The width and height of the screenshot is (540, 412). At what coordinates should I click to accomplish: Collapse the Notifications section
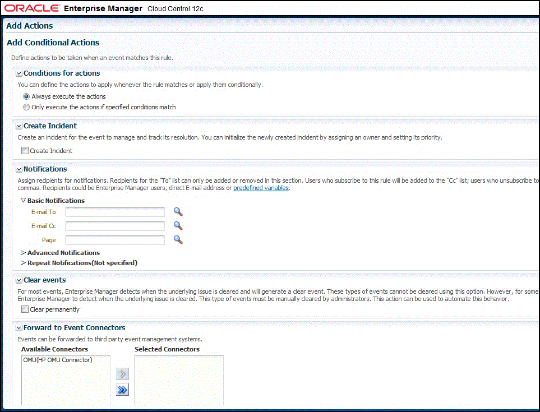19,169
